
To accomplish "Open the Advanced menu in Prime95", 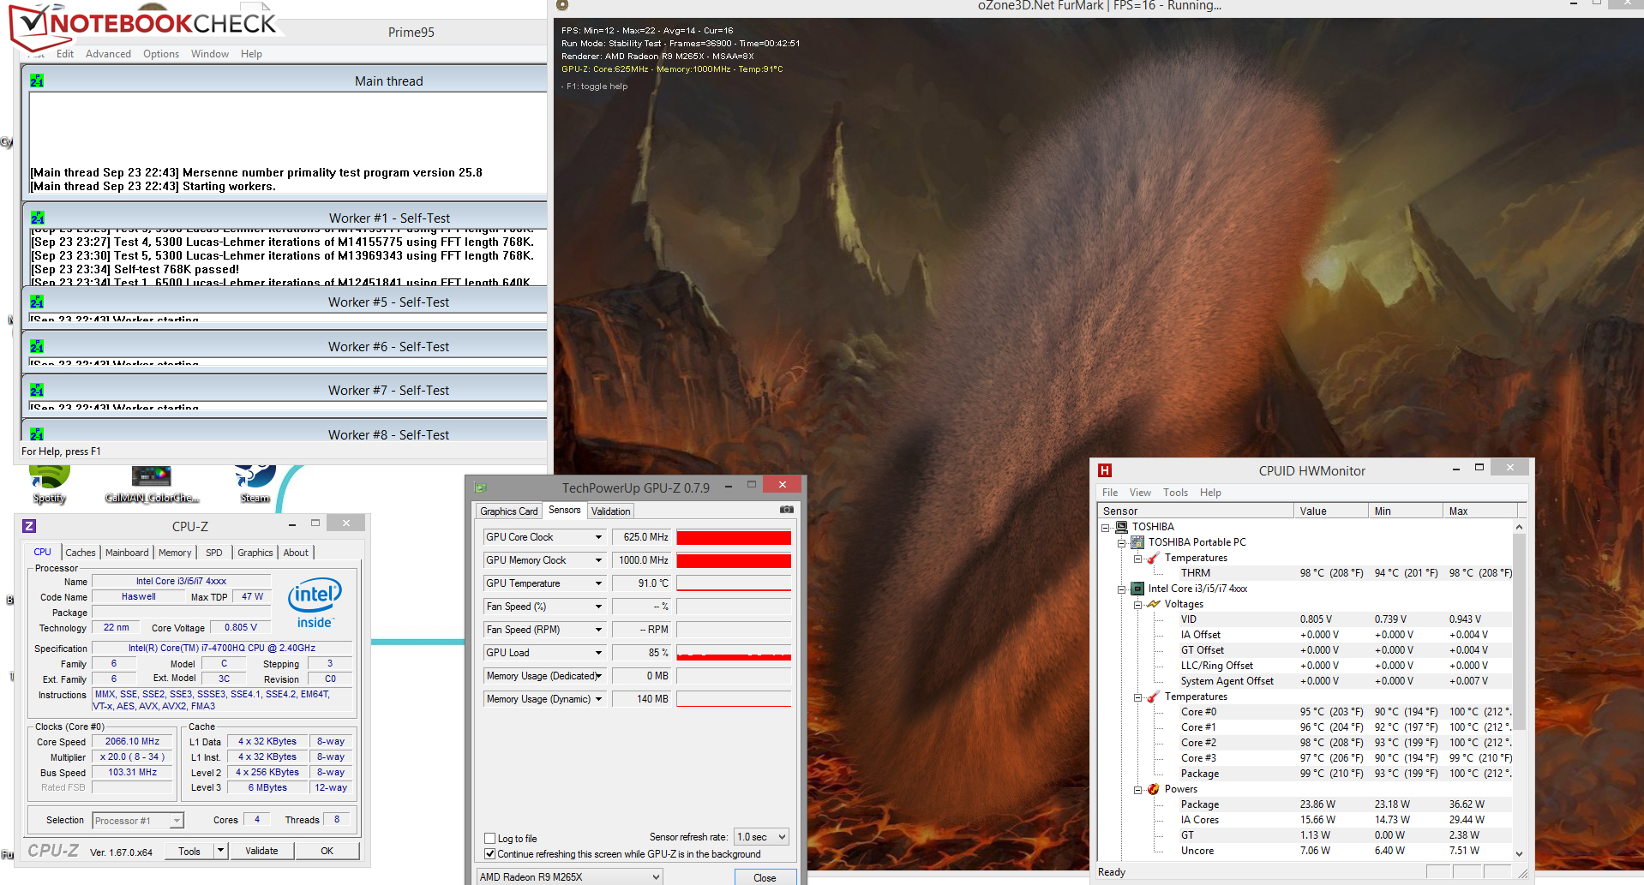I will coord(108,53).
